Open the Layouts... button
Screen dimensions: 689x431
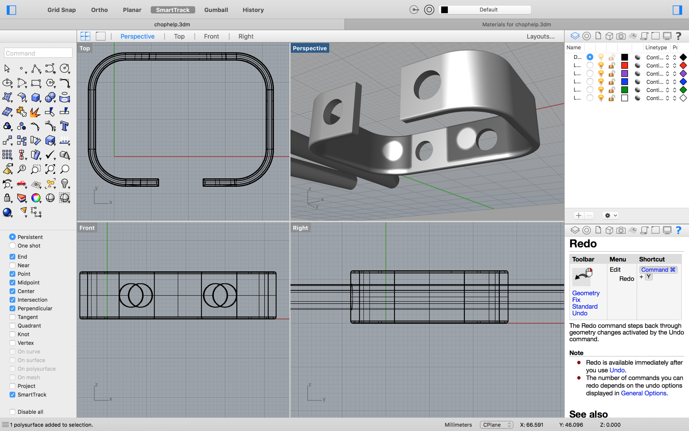(x=541, y=36)
